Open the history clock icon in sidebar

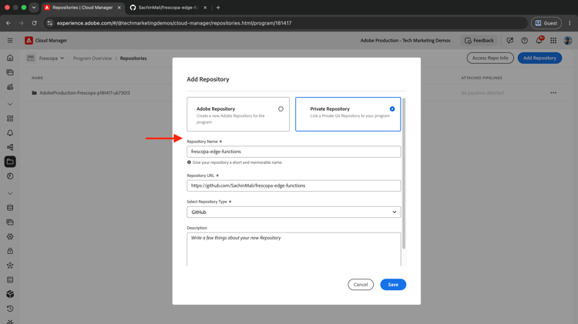(10, 309)
